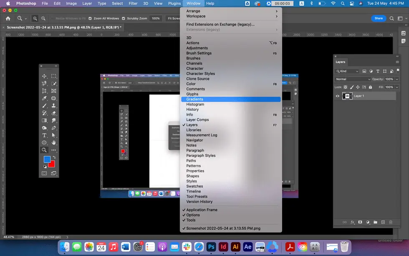The width and height of the screenshot is (409, 256).
Task: Click the blue Share button
Action: point(379,18)
